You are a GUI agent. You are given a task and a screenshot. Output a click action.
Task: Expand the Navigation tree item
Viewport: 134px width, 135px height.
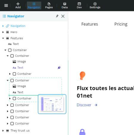click(3, 26)
